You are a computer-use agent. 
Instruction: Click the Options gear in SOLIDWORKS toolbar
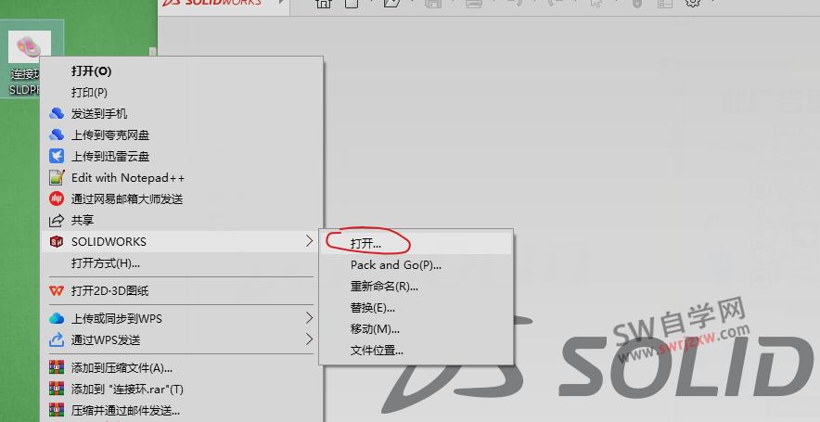point(692,4)
